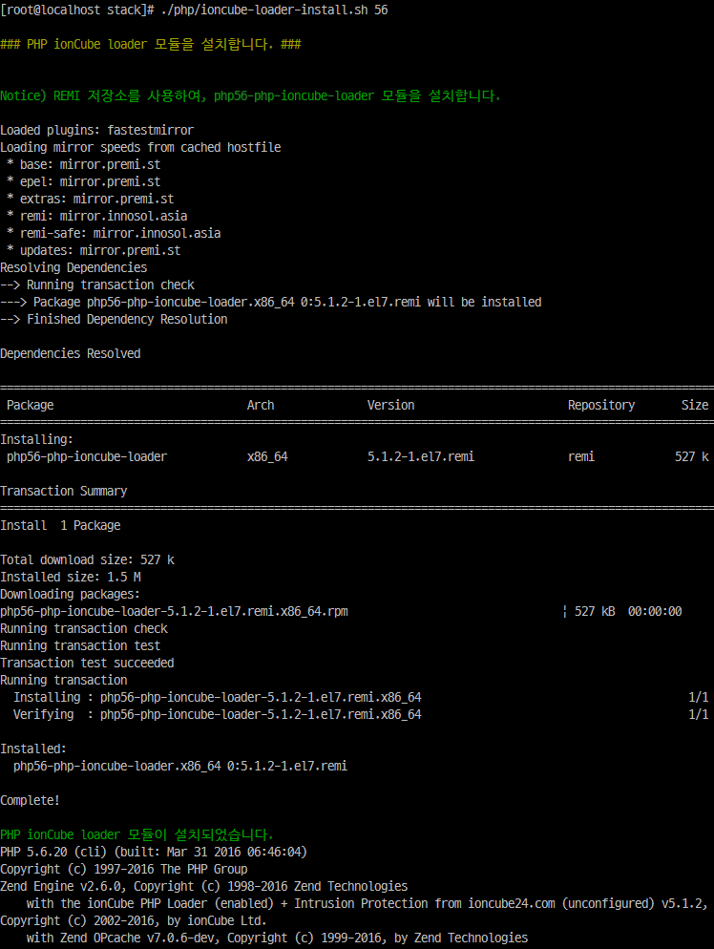Click the 'Package' column header
Viewport: 714px width, 949px height.
click(x=31, y=405)
